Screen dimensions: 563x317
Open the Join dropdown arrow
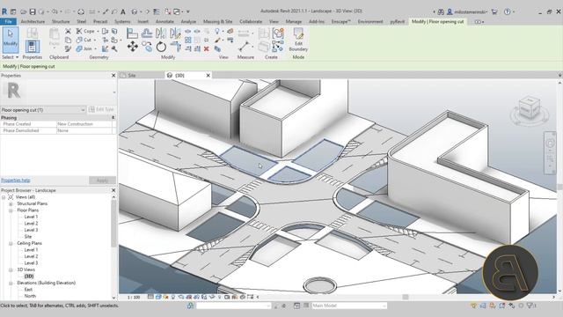click(x=95, y=49)
